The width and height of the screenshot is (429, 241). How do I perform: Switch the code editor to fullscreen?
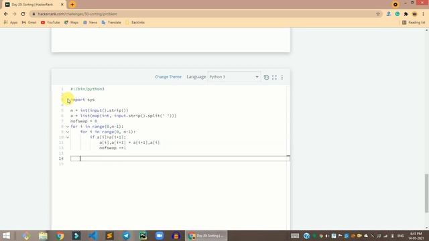coord(274,78)
